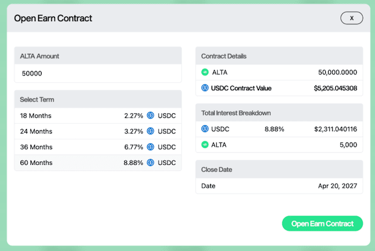
Task: Click the USDC label in the 18 Months row
Action: click(166, 116)
